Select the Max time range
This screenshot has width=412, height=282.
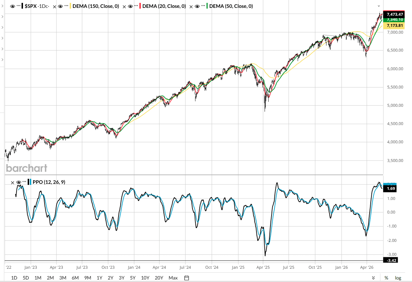pos(173,278)
